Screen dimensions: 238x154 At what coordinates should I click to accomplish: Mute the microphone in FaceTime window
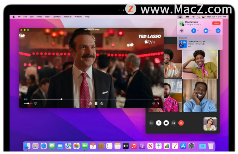159,123
